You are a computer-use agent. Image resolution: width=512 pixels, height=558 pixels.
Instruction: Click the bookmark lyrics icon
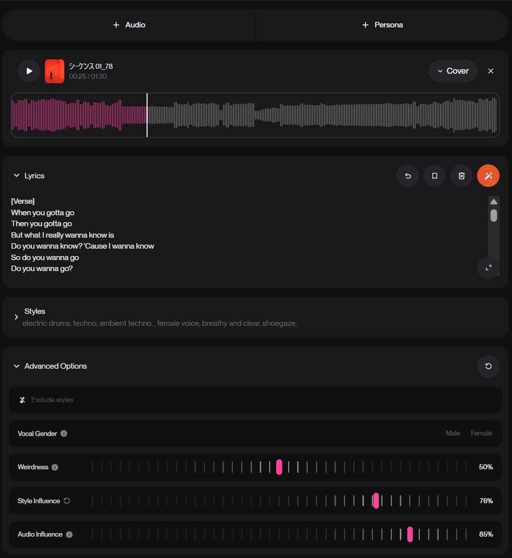coord(435,176)
